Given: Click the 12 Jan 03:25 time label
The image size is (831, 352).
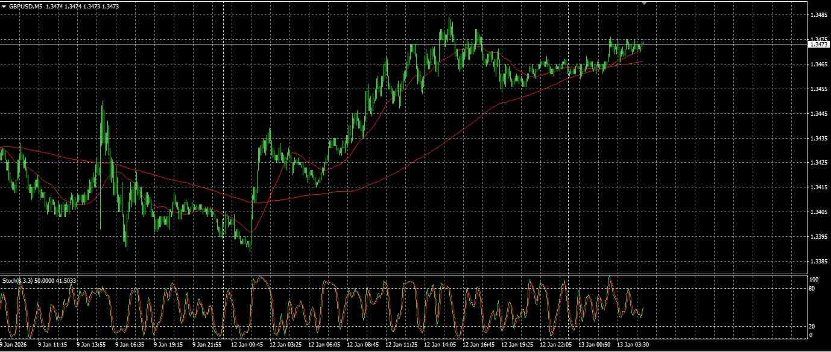Looking at the screenshot, I should (x=285, y=345).
